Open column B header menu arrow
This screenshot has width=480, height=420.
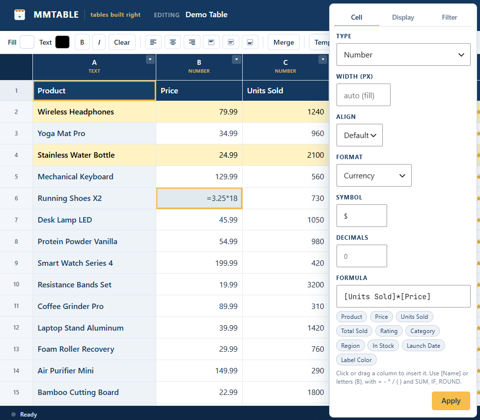pyautogui.click(x=237, y=59)
